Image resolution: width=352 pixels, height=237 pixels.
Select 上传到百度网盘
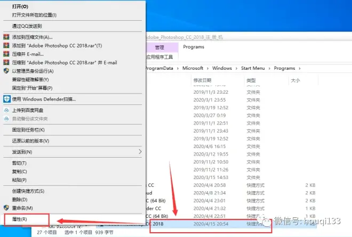click(28, 110)
